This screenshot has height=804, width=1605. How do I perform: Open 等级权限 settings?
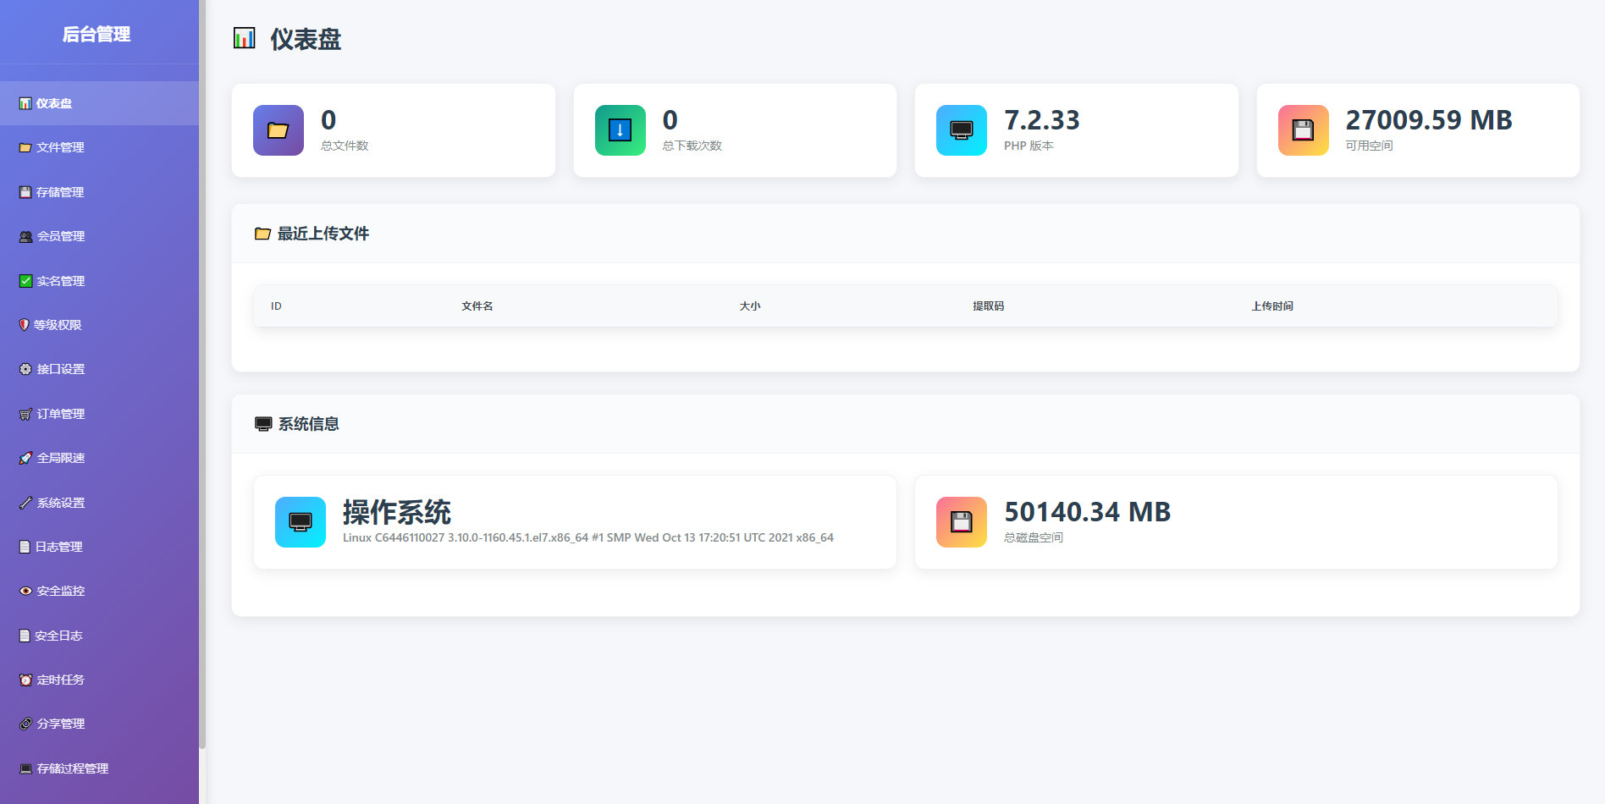click(x=57, y=325)
